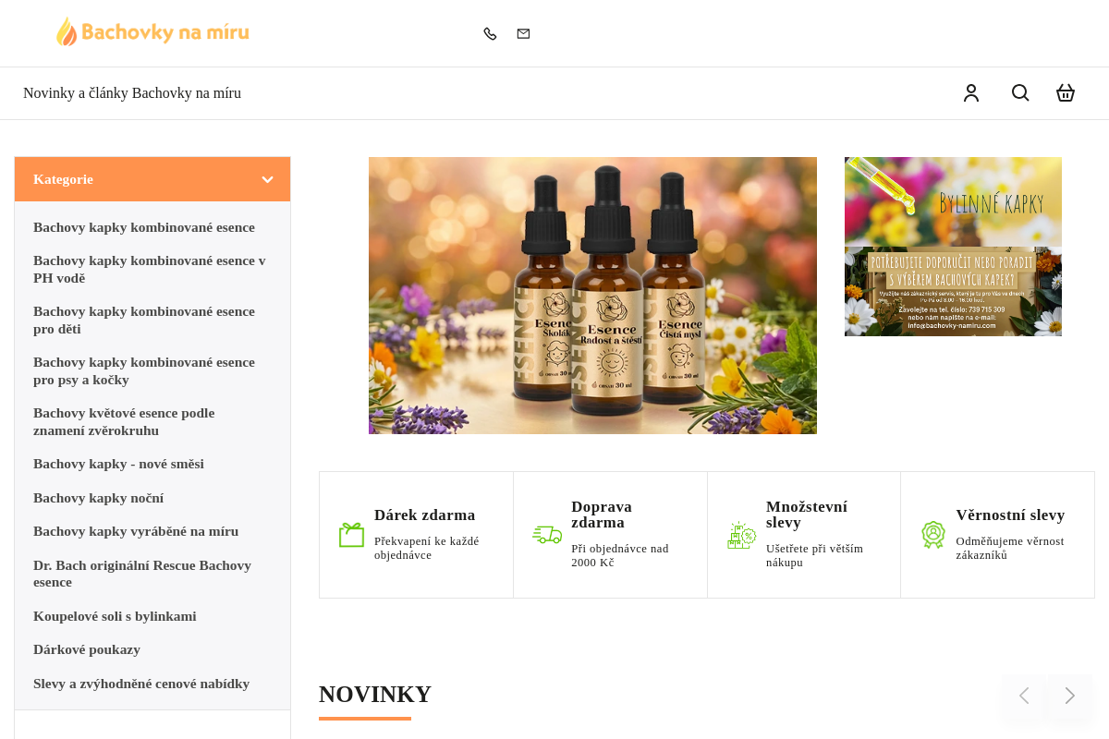Click the email icon in the header
This screenshot has height=739, width=1109.
(523, 33)
